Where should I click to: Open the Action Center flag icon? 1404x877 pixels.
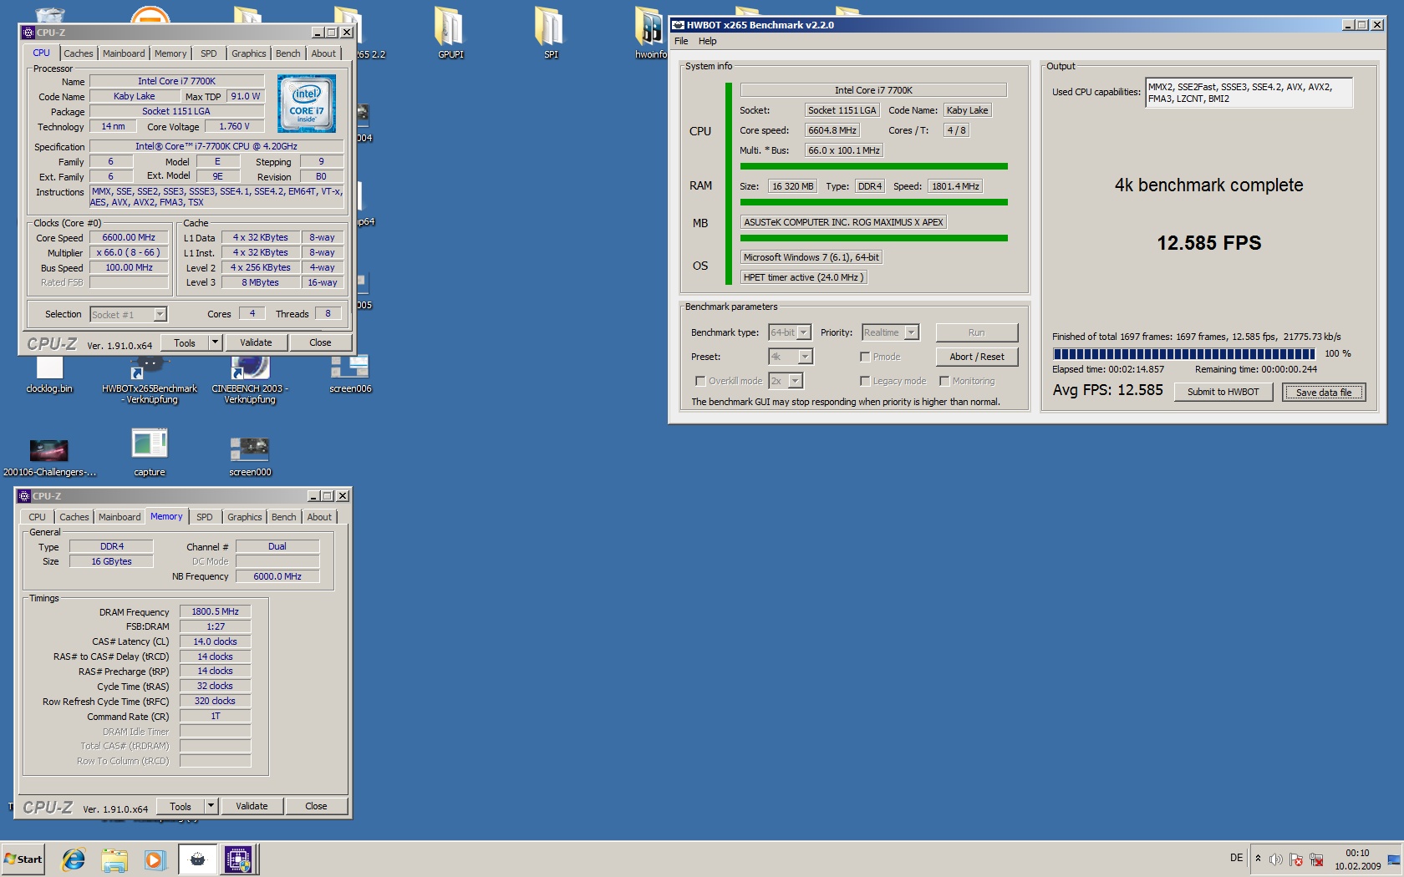click(1296, 859)
